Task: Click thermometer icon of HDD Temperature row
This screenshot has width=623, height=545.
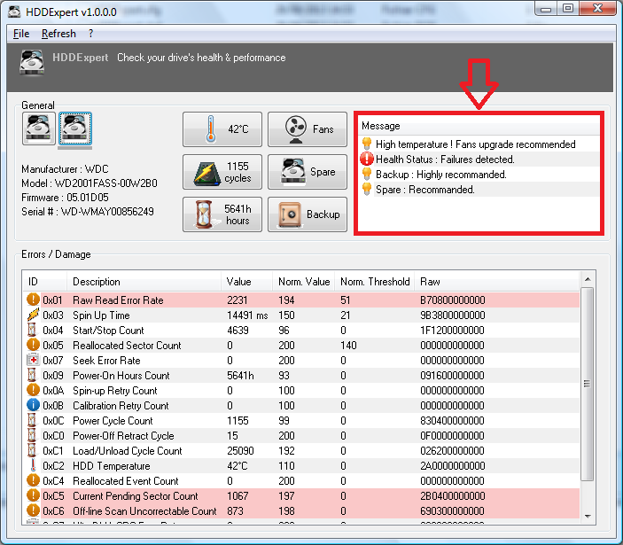Action: point(33,465)
